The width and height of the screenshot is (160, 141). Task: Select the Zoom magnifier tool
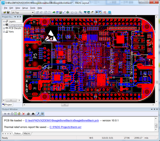click(80, 12)
